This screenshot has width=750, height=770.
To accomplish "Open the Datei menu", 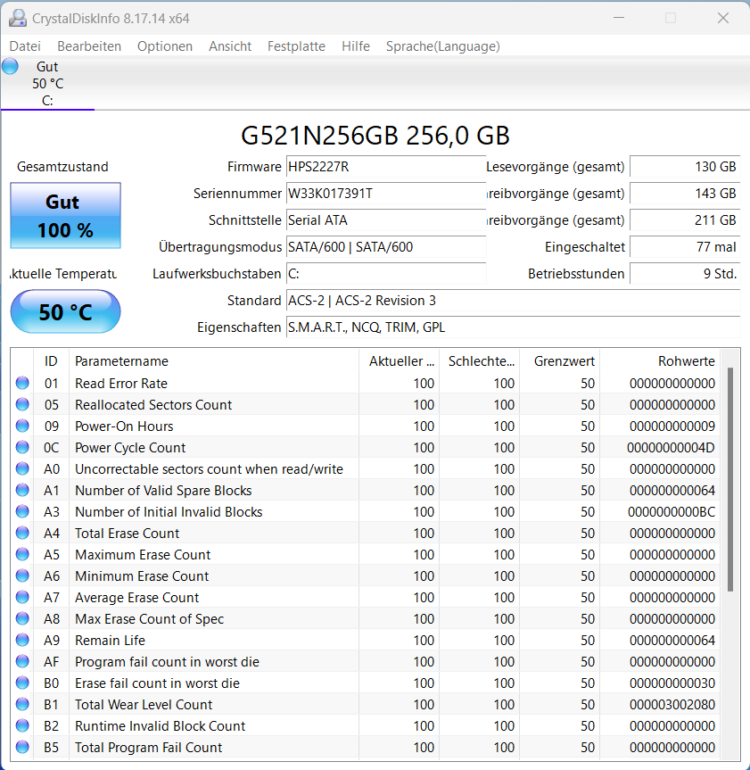I will point(25,46).
